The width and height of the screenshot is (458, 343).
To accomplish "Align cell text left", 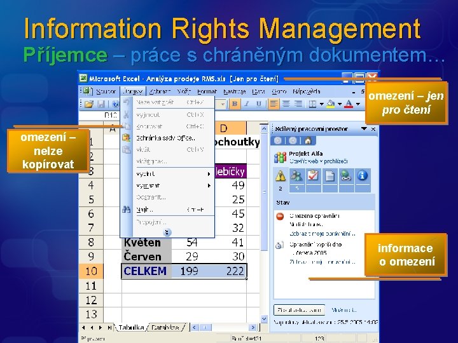I will tap(273, 104).
